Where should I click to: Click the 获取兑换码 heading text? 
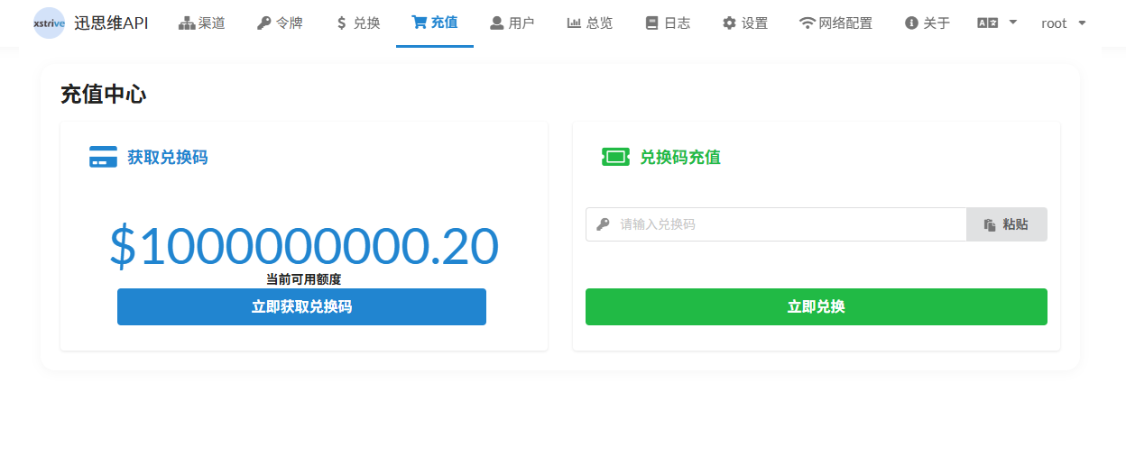point(168,157)
